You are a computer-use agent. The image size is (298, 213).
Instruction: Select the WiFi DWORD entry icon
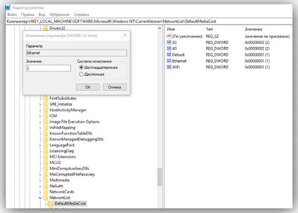tap(169, 67)
